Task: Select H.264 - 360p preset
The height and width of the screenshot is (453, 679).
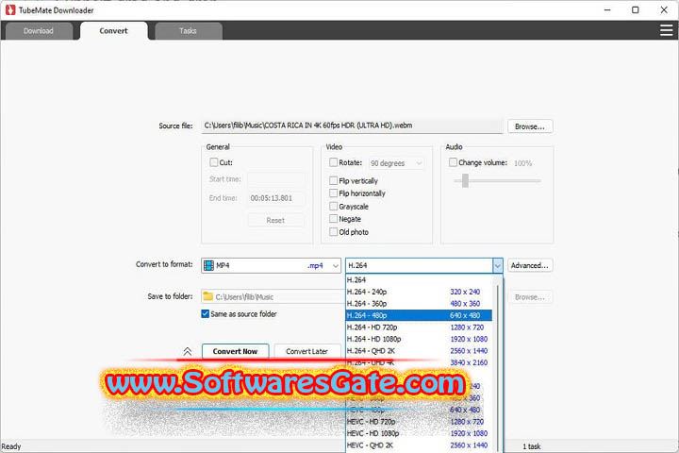Action: (x=419, y=304)
